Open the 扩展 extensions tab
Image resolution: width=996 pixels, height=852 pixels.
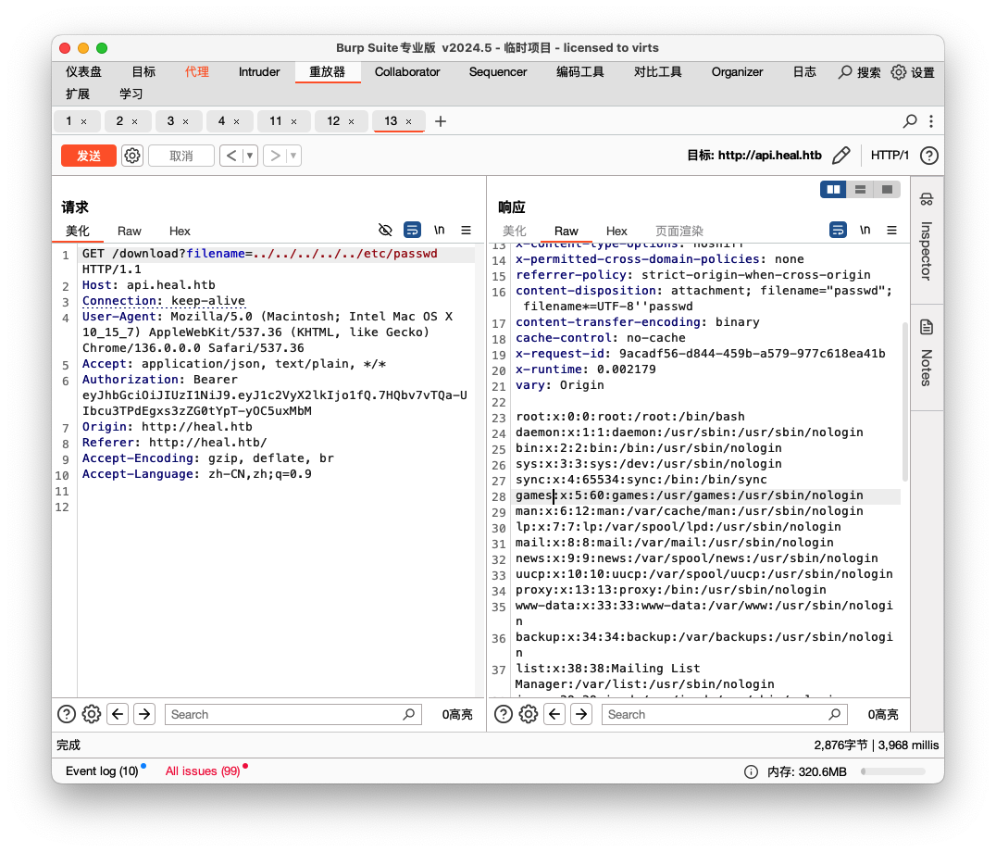tap(78, 94)
